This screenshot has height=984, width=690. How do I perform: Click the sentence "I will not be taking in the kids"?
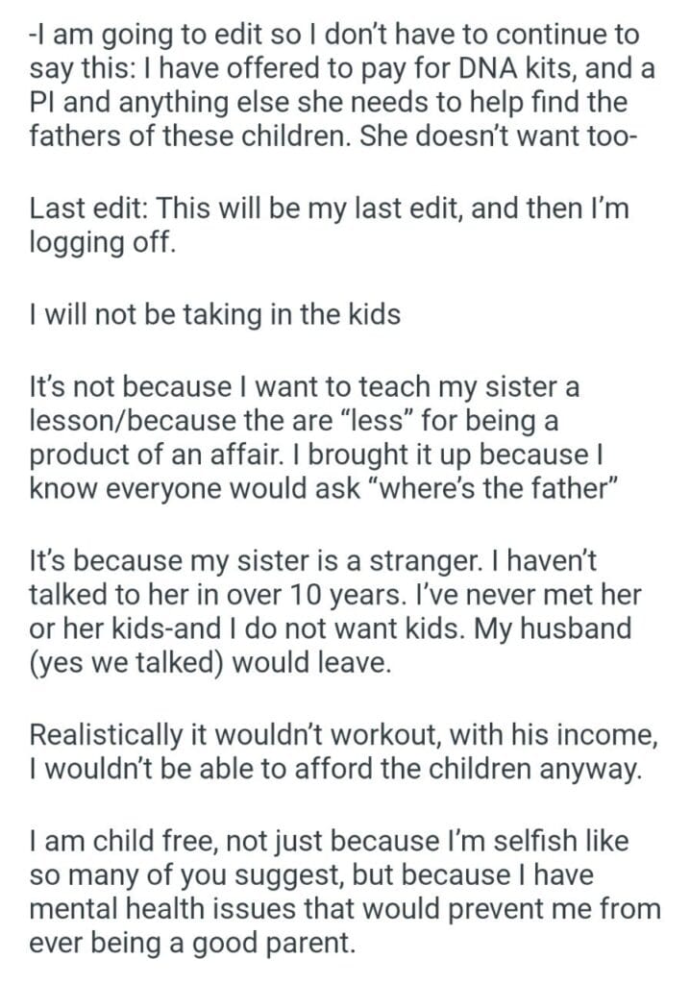pyautogui.click(x=215, y=314)
